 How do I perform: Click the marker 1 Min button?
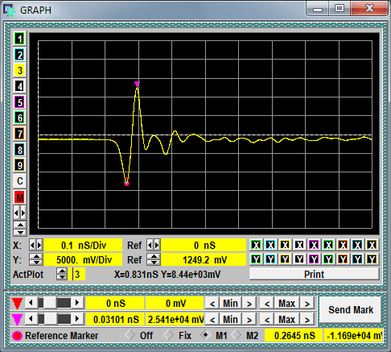[230, 304]
